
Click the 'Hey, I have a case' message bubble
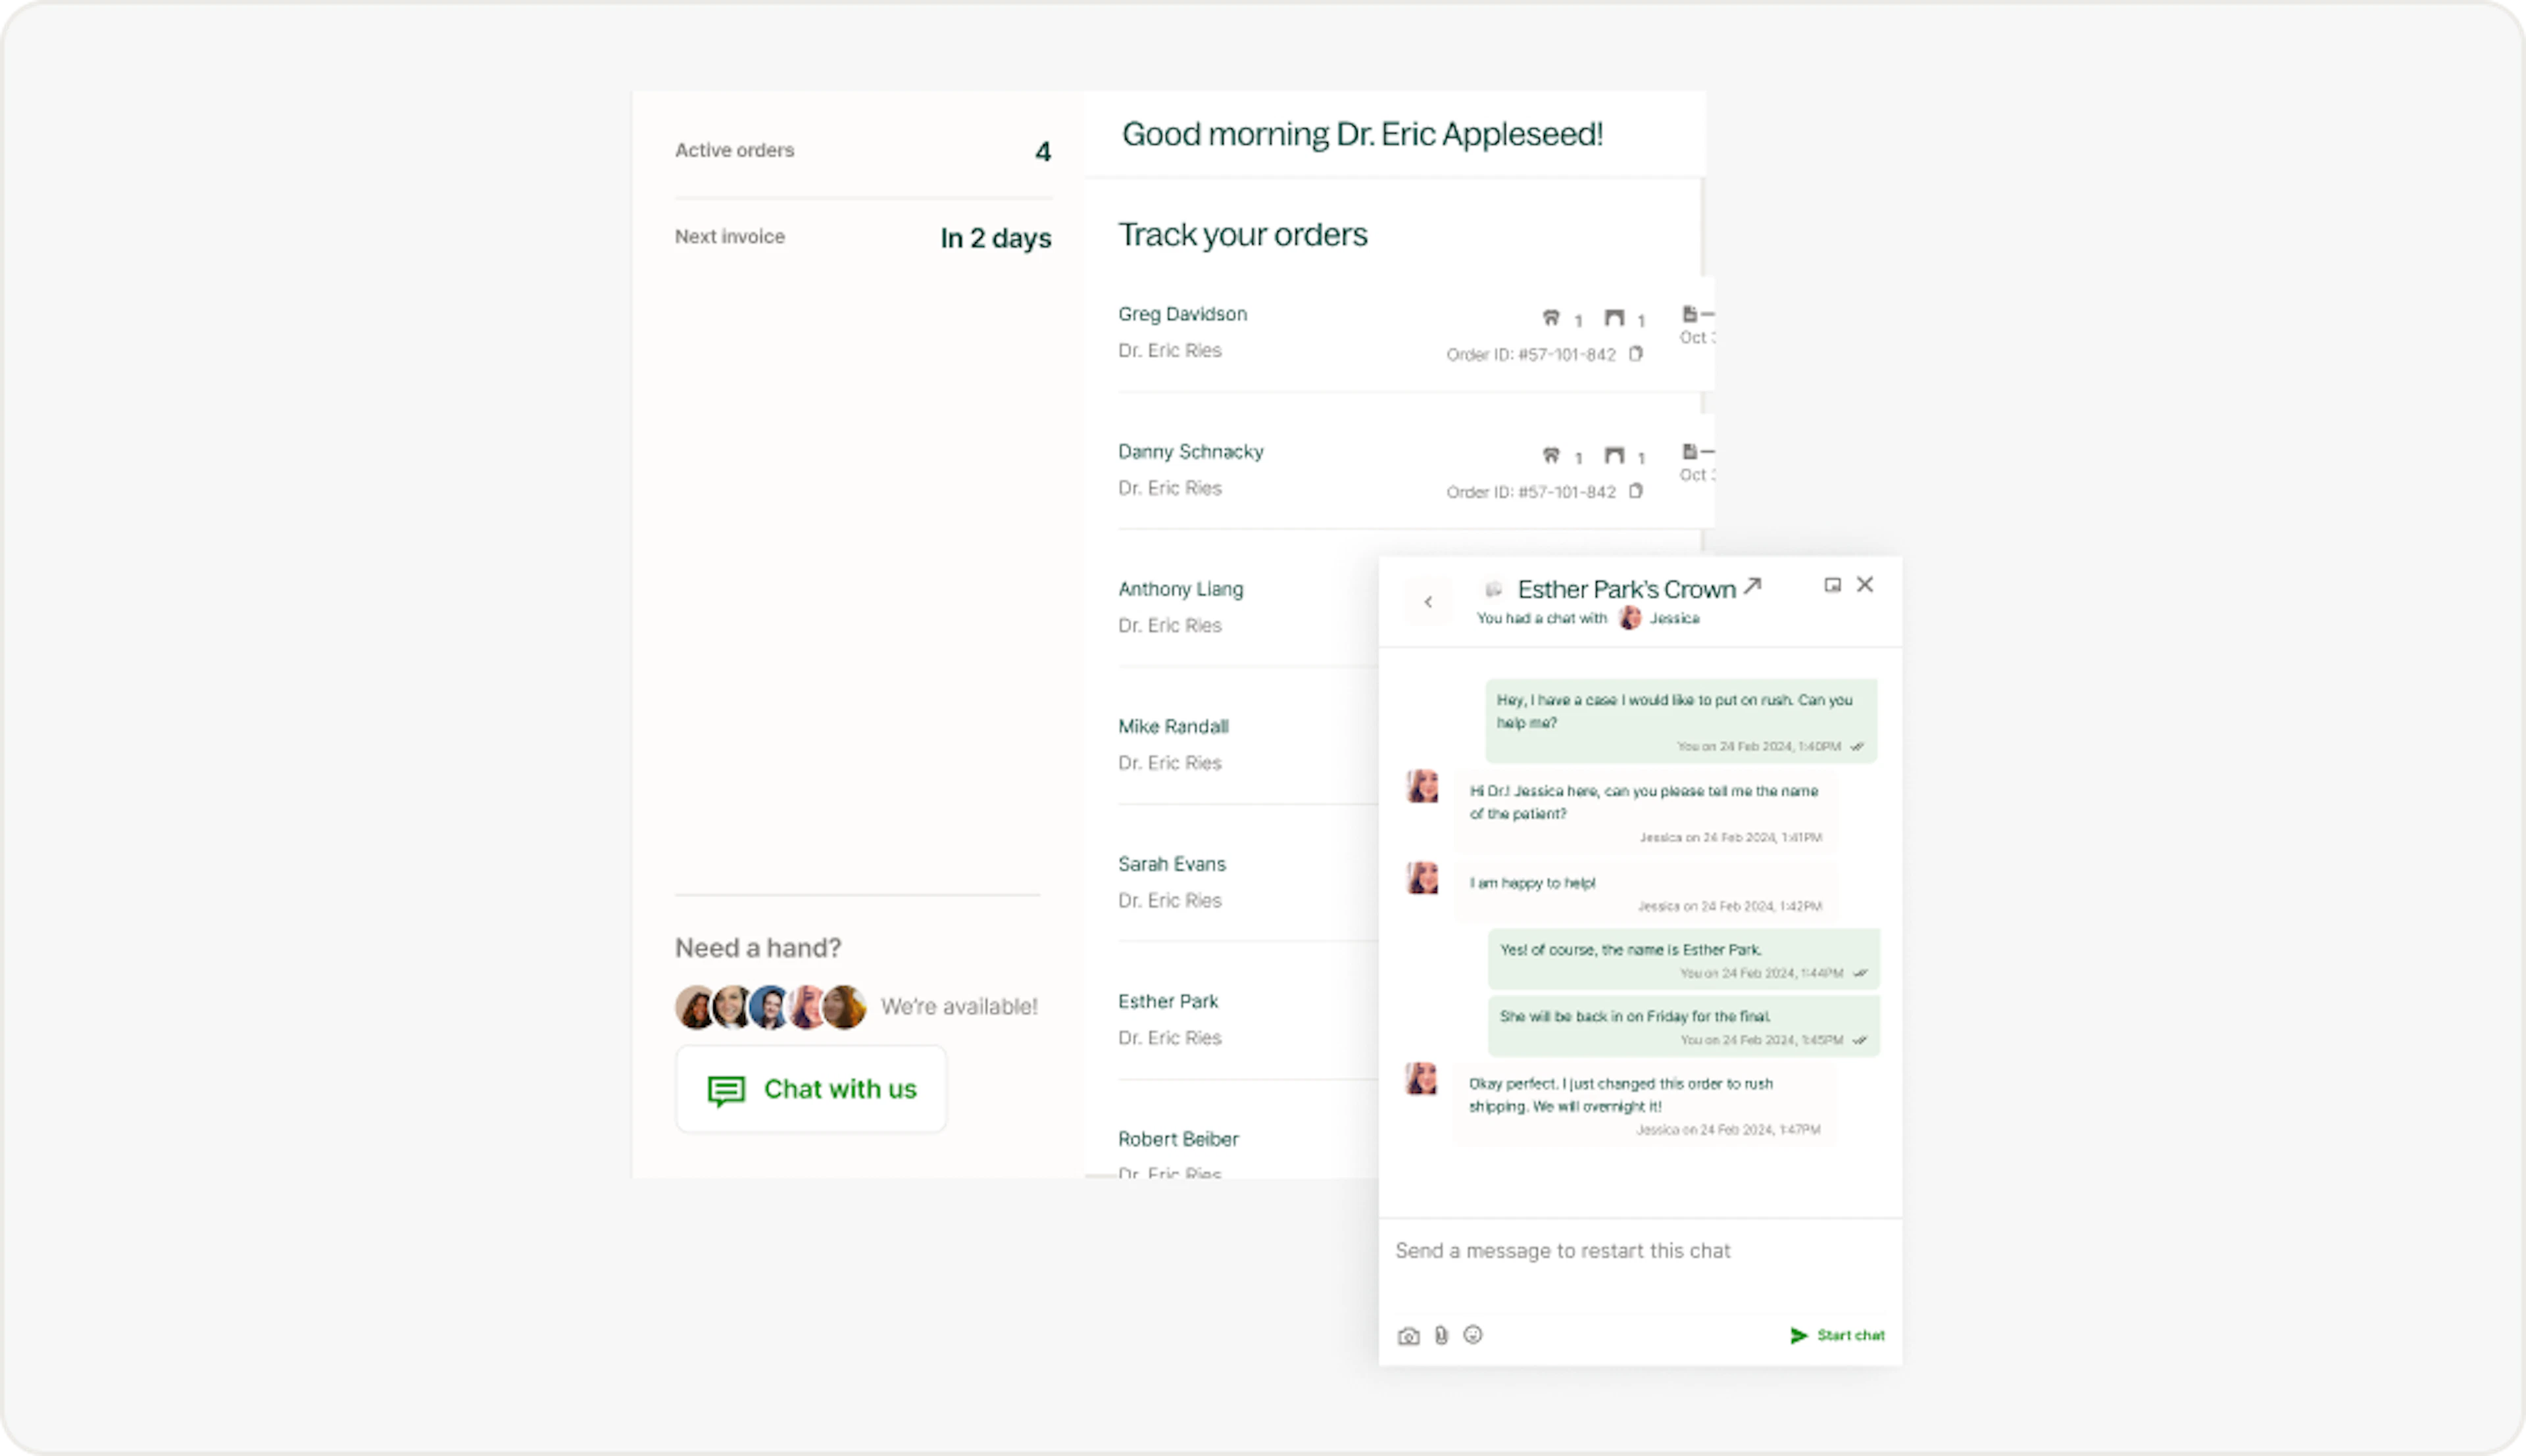click(1680, 721)
